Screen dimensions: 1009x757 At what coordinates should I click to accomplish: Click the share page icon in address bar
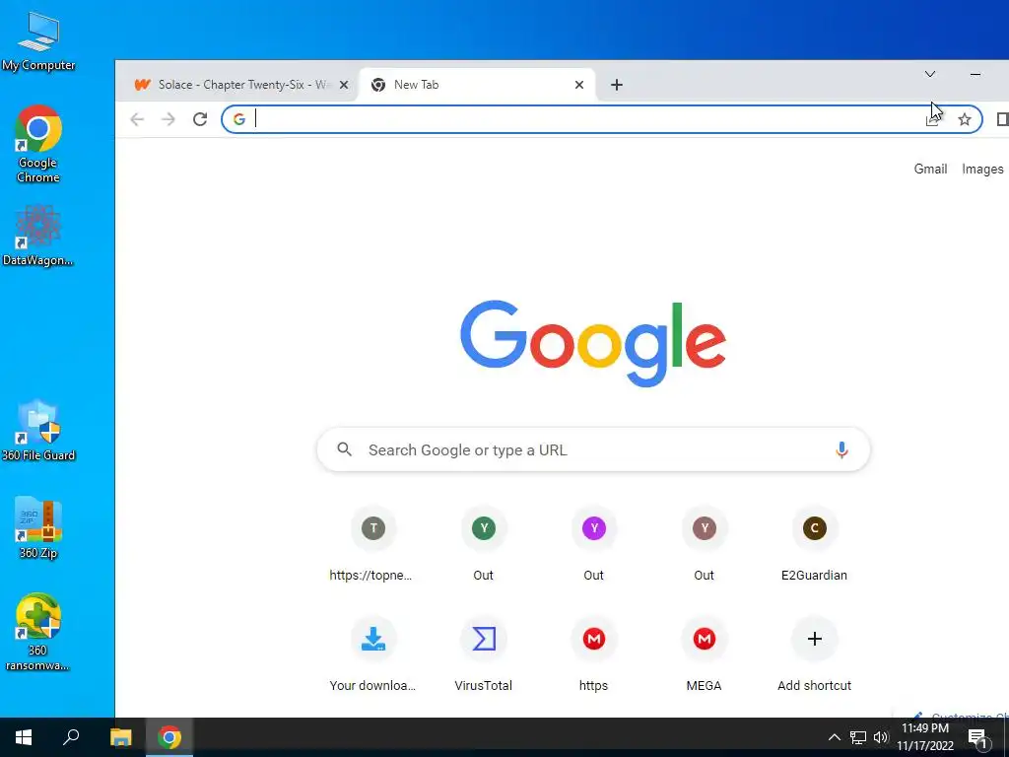click(x=932, y=119)
